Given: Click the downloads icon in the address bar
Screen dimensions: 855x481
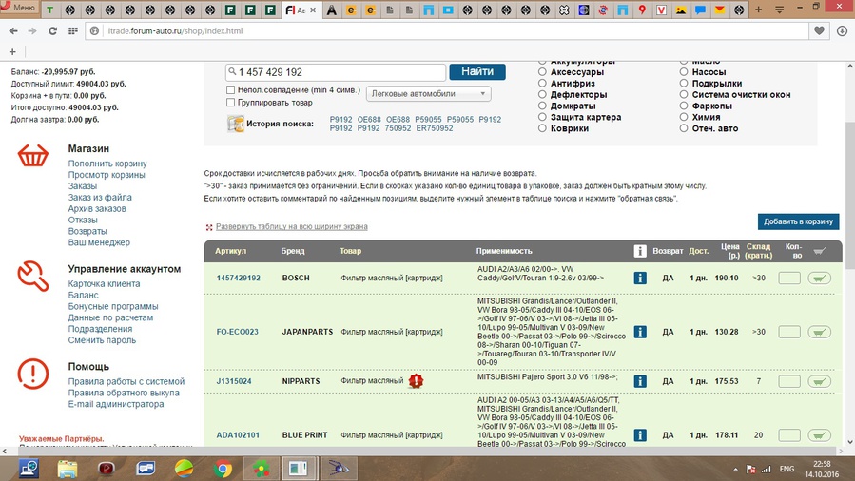Looking at the screenshot, I should click(842, 31).
